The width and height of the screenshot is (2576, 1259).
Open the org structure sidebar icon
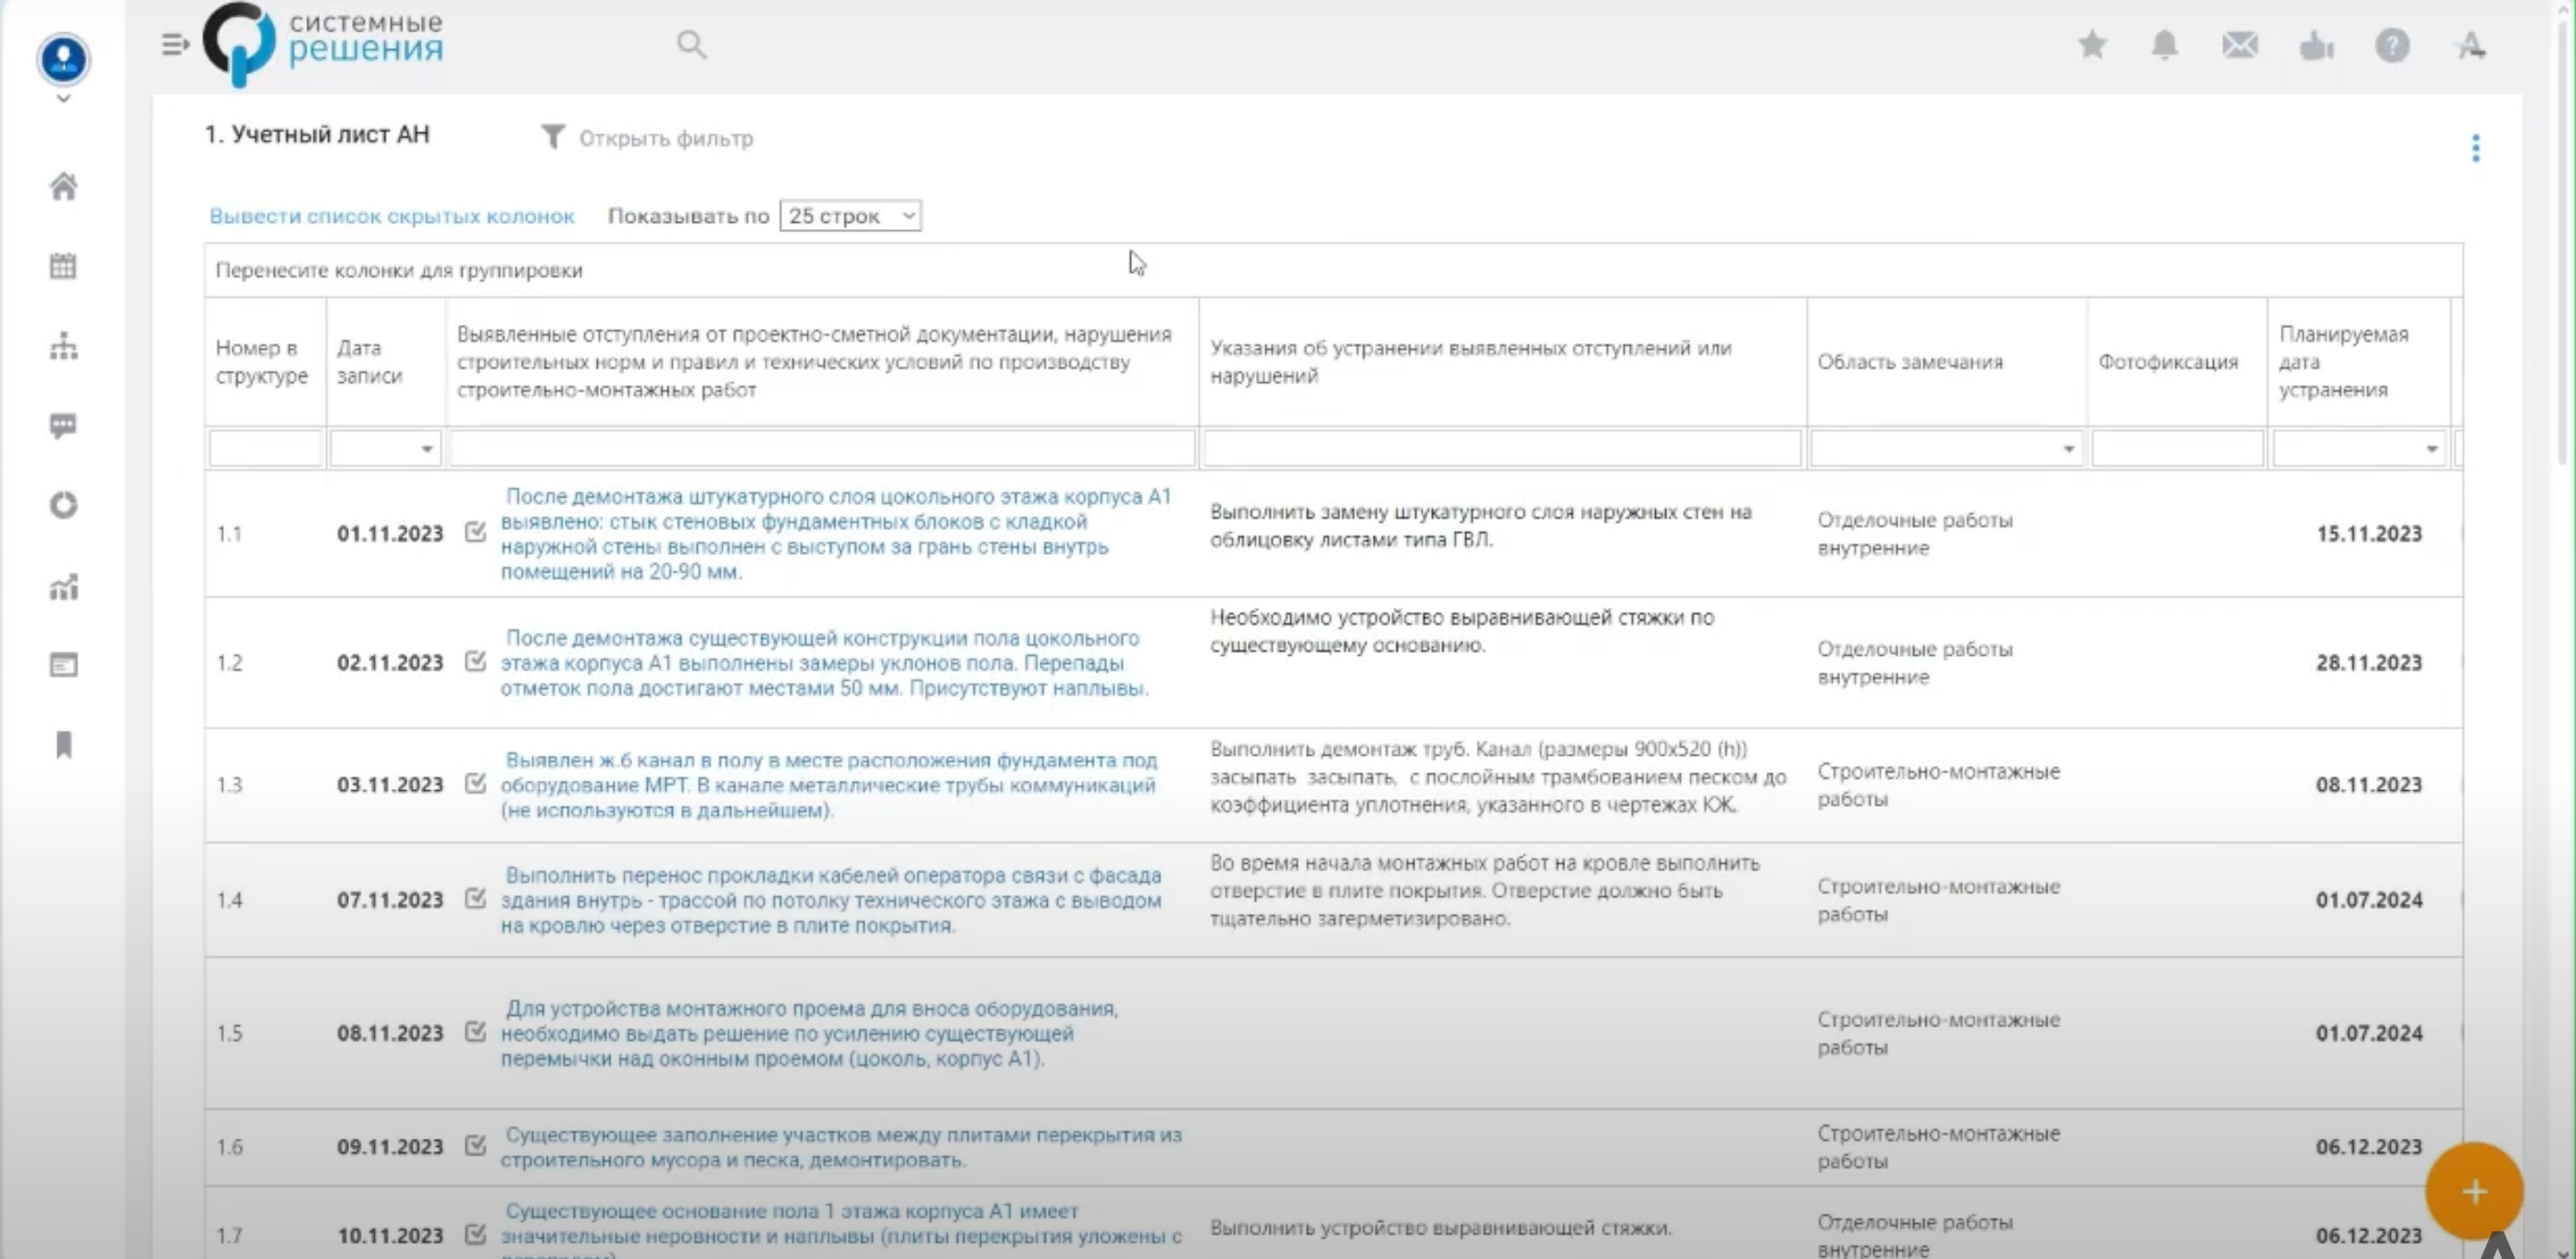pyautogui.click(x=63, y=346)
